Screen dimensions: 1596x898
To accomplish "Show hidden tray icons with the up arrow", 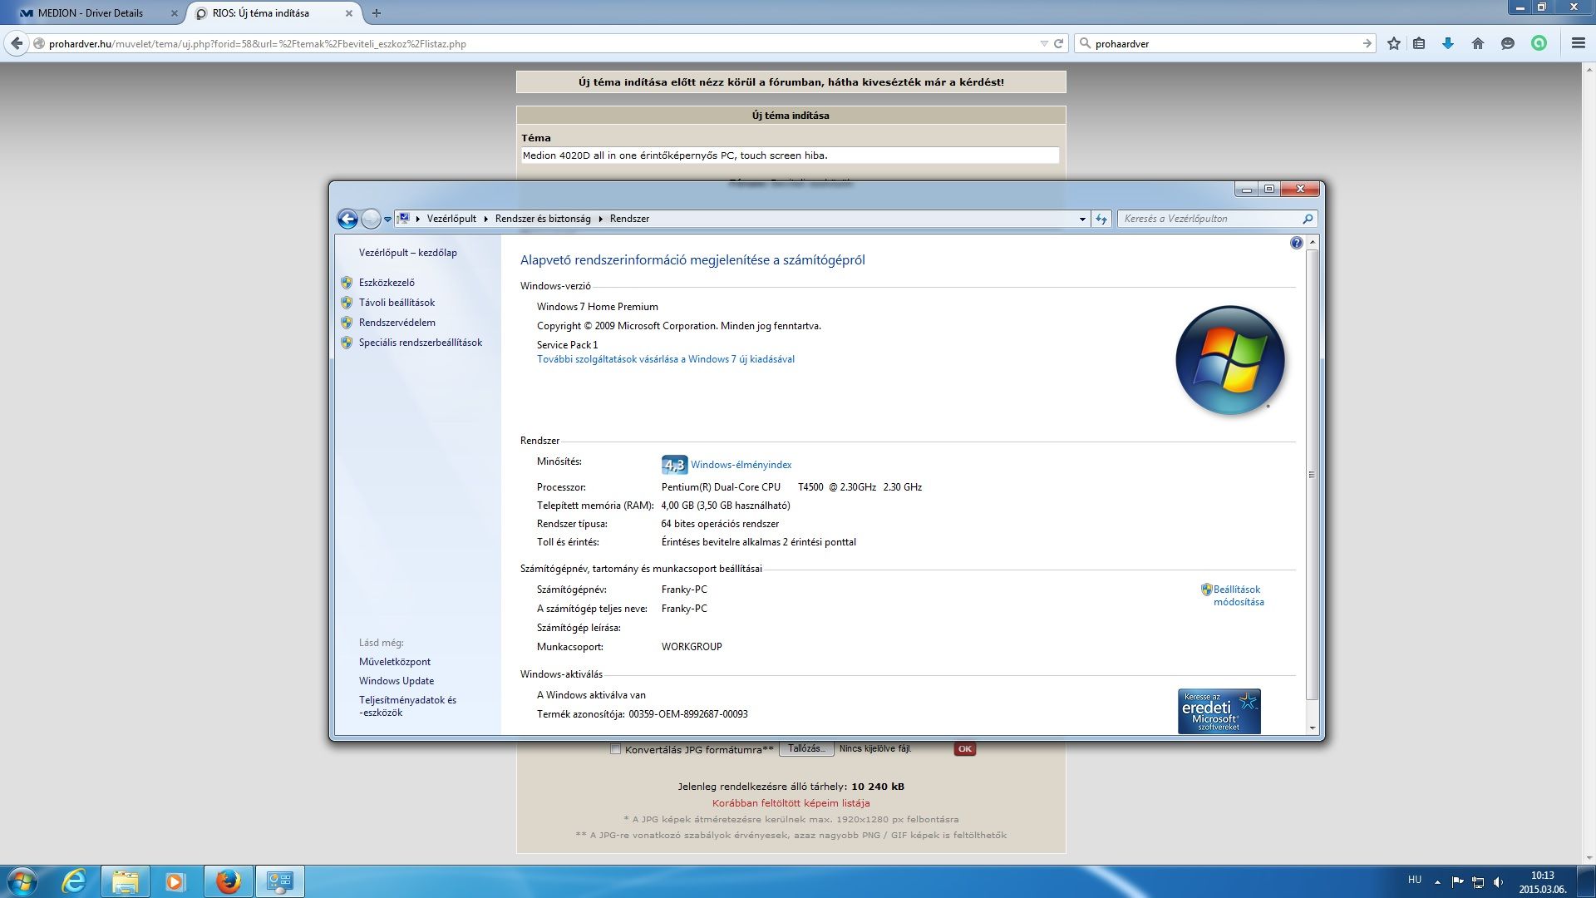I will pos(1437,882).
